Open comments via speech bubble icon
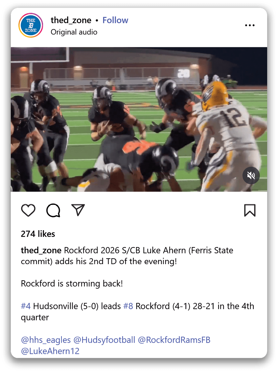 click(53, 210)
